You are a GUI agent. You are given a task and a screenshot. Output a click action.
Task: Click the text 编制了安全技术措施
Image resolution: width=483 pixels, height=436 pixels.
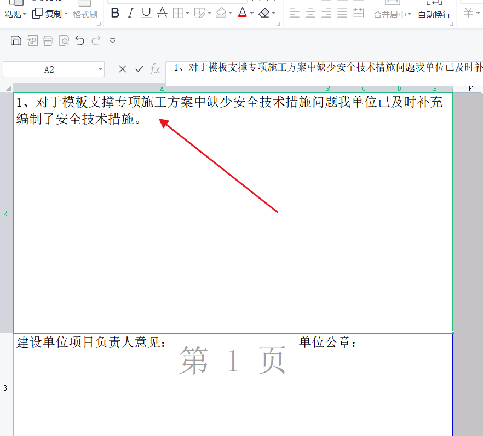(x=75, y=119)
